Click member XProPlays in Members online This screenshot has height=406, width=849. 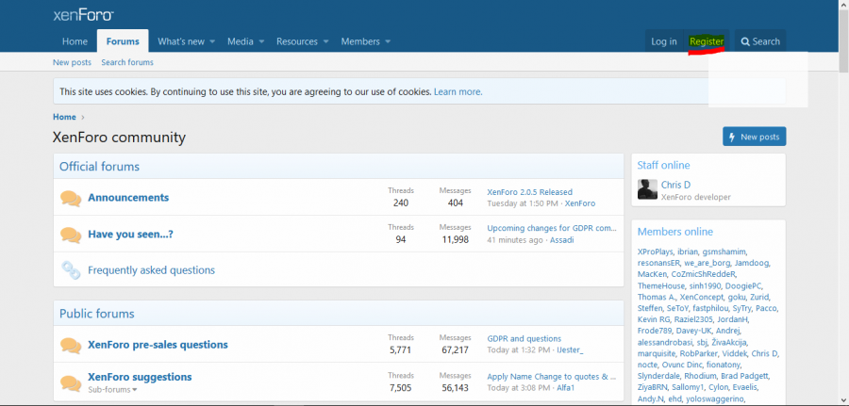click(x=656, y=252)
